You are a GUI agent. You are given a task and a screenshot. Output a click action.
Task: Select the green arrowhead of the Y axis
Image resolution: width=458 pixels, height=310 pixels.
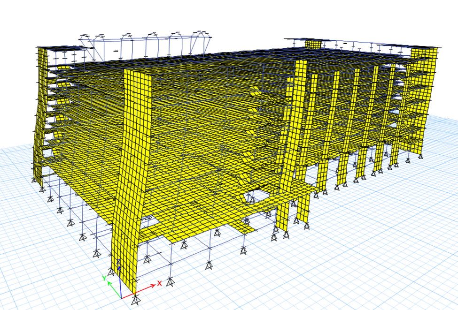pos(110,283)
